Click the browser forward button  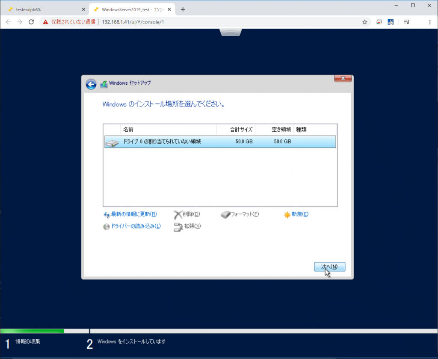[20, 22]
